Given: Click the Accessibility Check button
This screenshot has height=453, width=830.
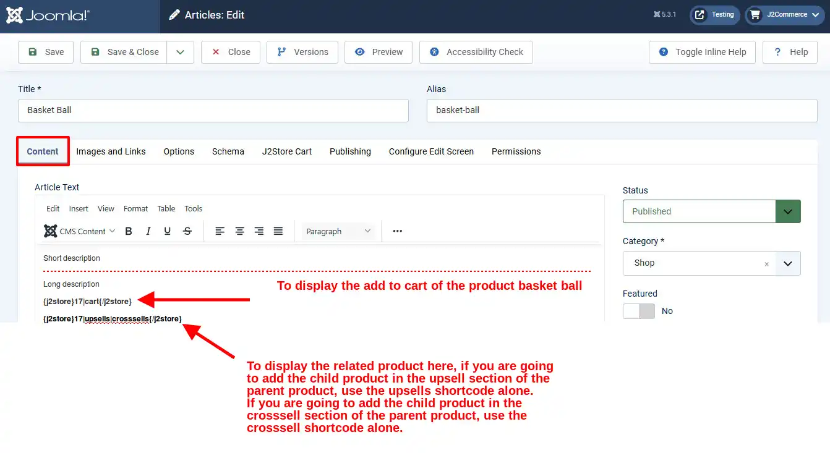Looking at the screenshot, I should tap(476, 52).
